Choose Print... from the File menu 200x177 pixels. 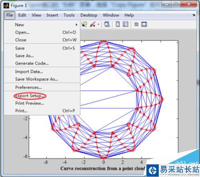(42, 111)
